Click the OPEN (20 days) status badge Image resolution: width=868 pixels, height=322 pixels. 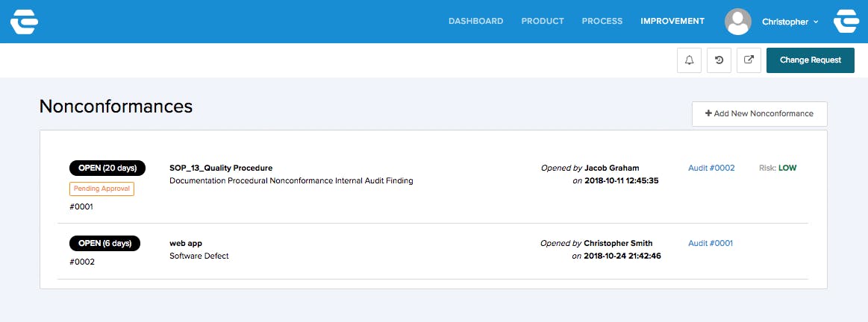(x=107, y=168)
